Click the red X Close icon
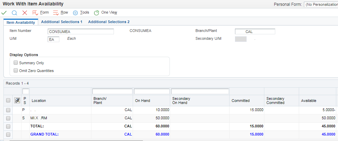 pos(25,13)
